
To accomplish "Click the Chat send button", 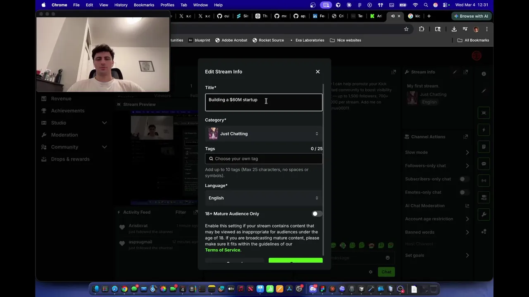I will point(386,272).
